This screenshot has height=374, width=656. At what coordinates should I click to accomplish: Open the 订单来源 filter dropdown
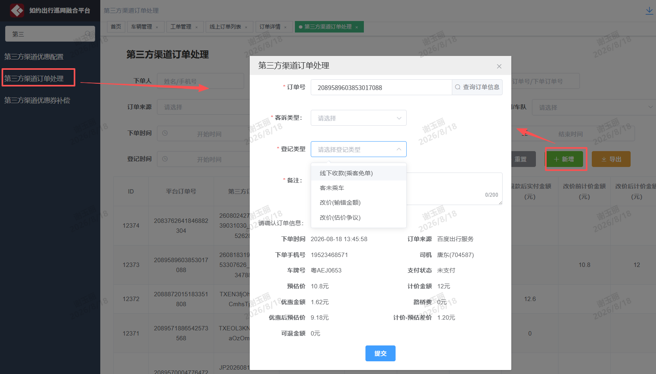coord(203,107)
